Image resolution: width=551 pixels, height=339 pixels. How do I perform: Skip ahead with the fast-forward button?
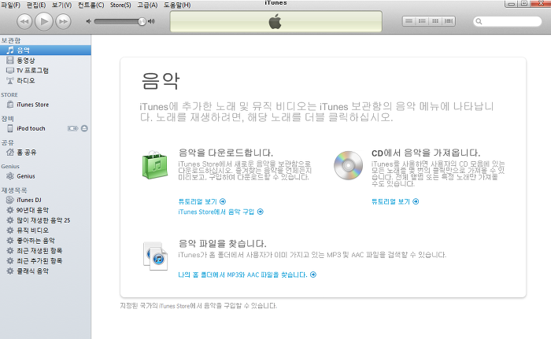63,21
